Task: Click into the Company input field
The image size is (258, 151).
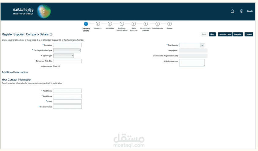Action: (x=67, y=45)
